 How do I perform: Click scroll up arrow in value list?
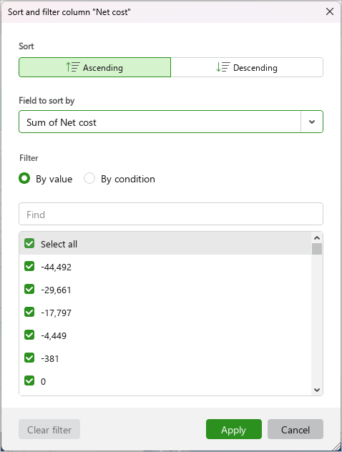point(317,238)
